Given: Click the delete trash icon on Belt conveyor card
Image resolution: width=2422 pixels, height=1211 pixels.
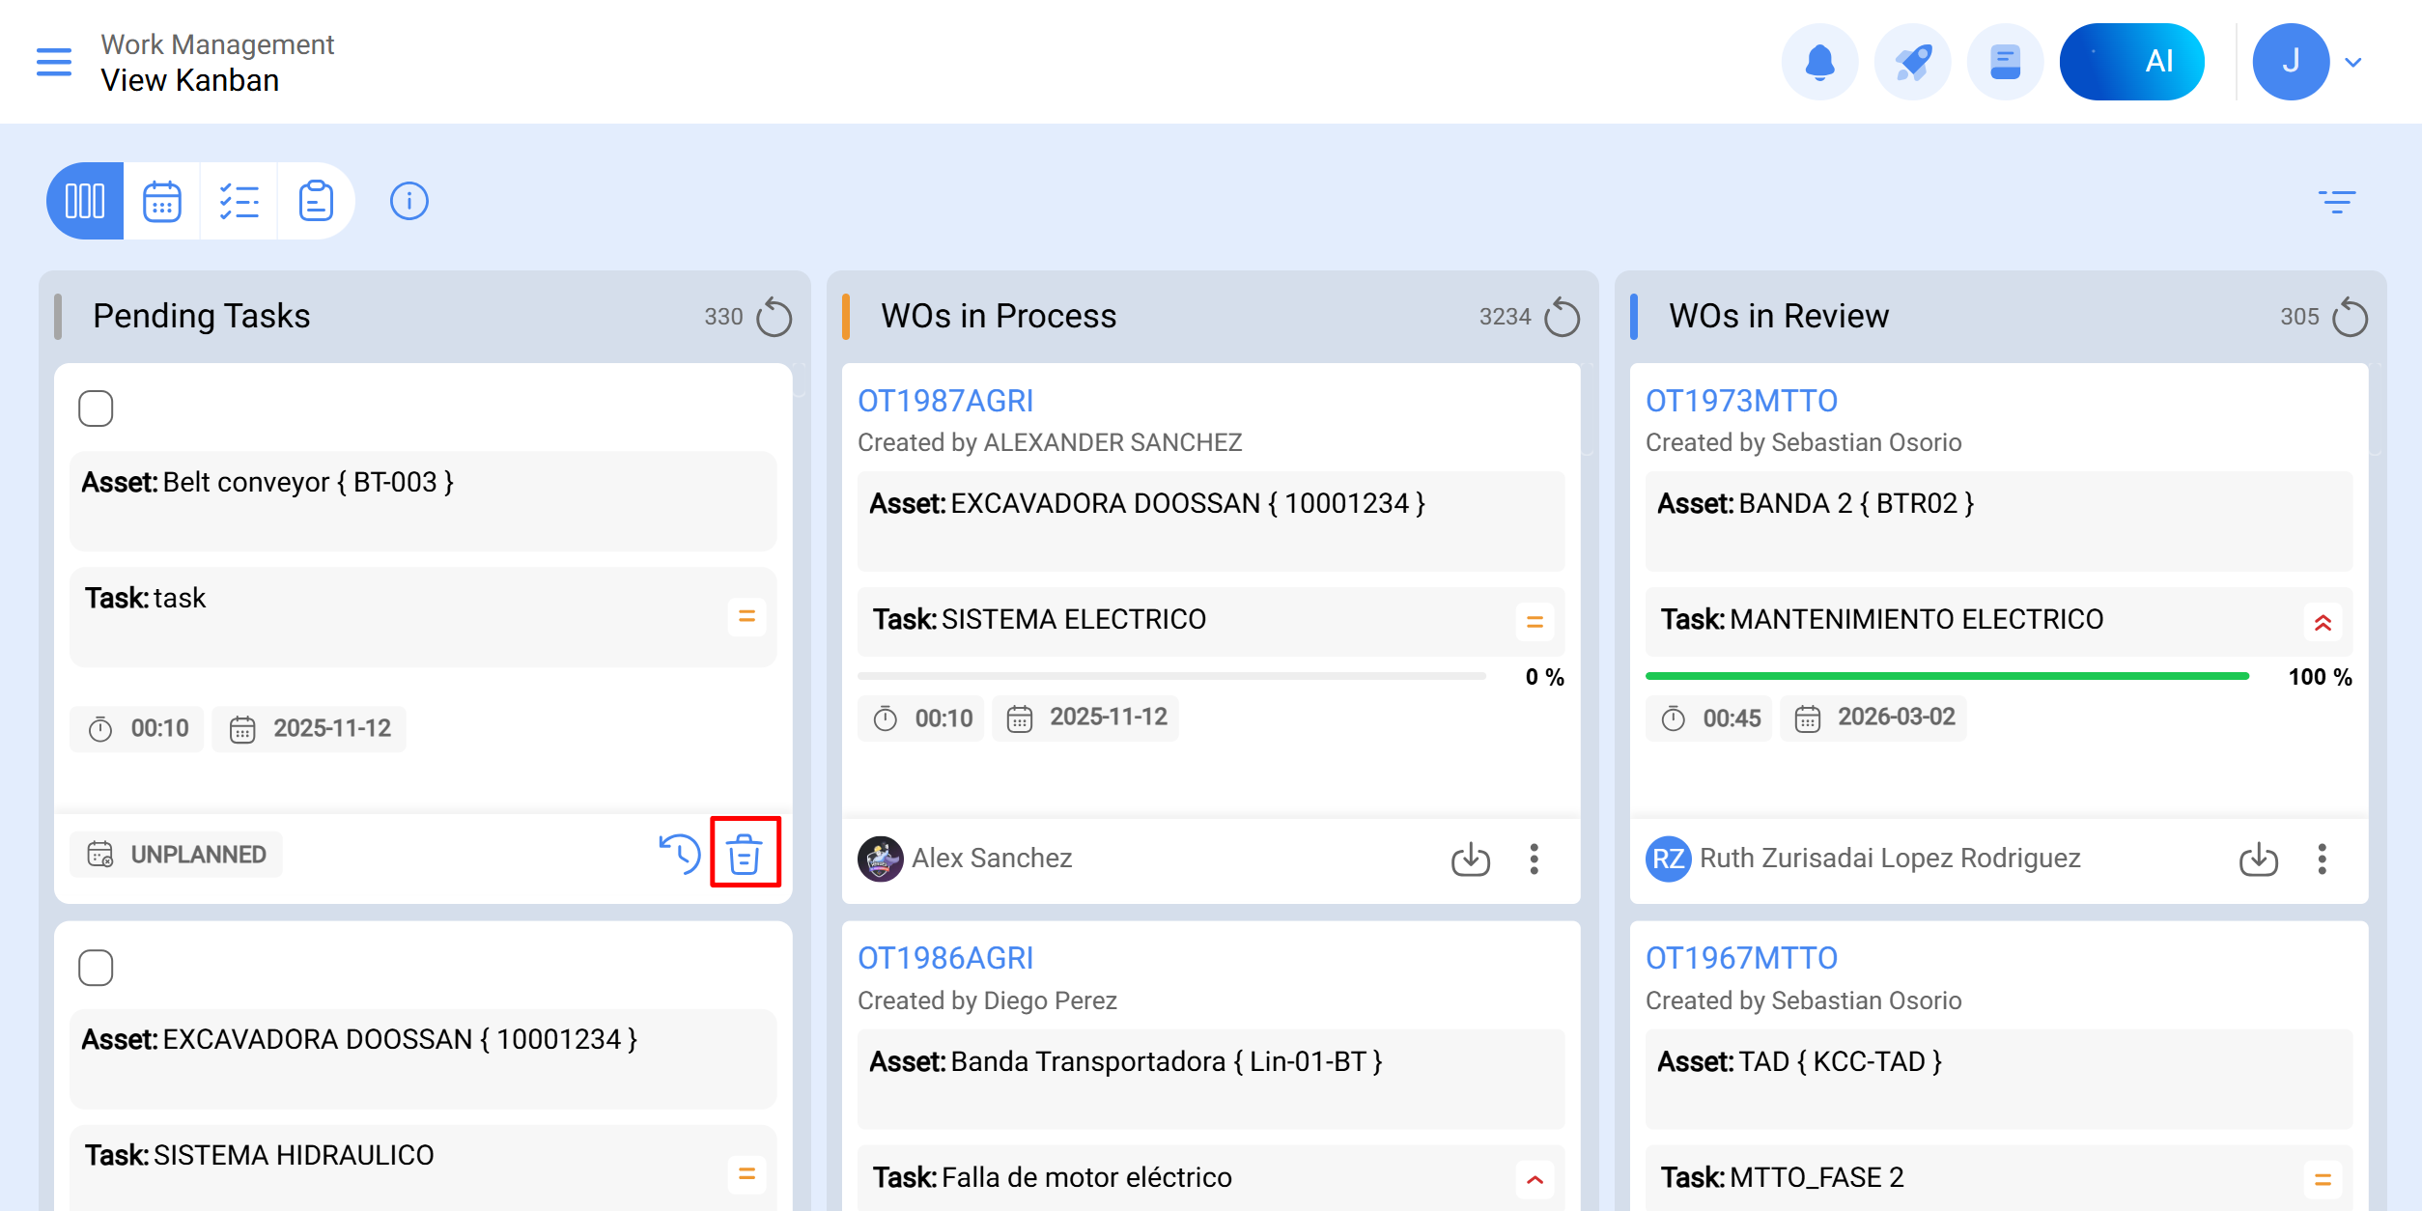Looking at the screenshot, I should pos(745,854).
